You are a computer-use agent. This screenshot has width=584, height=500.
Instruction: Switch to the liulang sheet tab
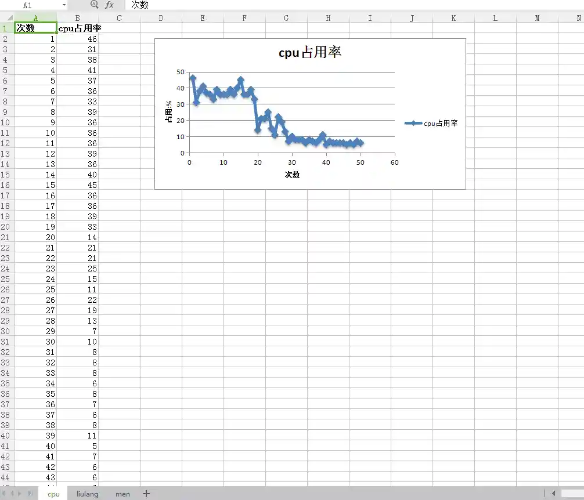click(88, 494)
